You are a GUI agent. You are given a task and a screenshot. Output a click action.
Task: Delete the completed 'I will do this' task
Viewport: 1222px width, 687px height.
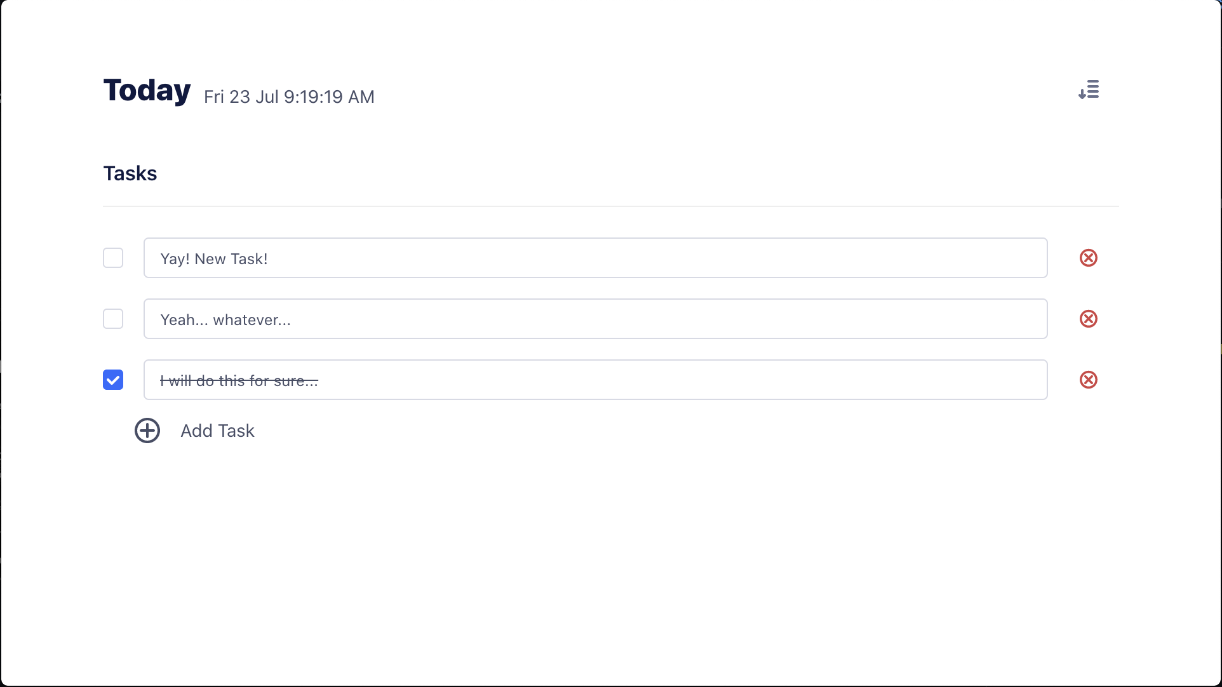tap(1088, 380)
